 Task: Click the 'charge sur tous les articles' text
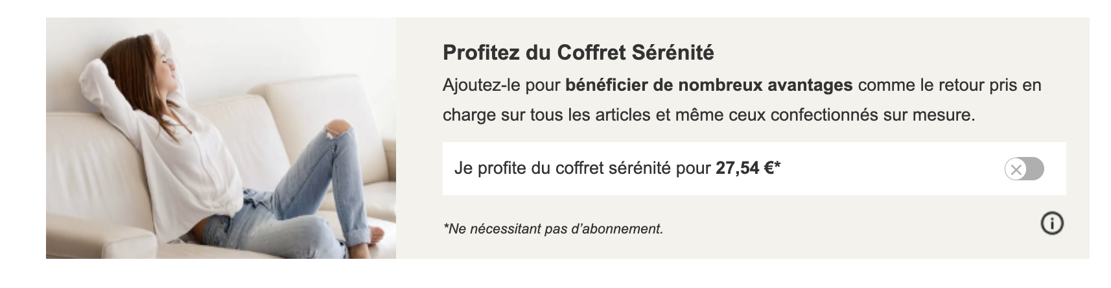click(546, 115)
